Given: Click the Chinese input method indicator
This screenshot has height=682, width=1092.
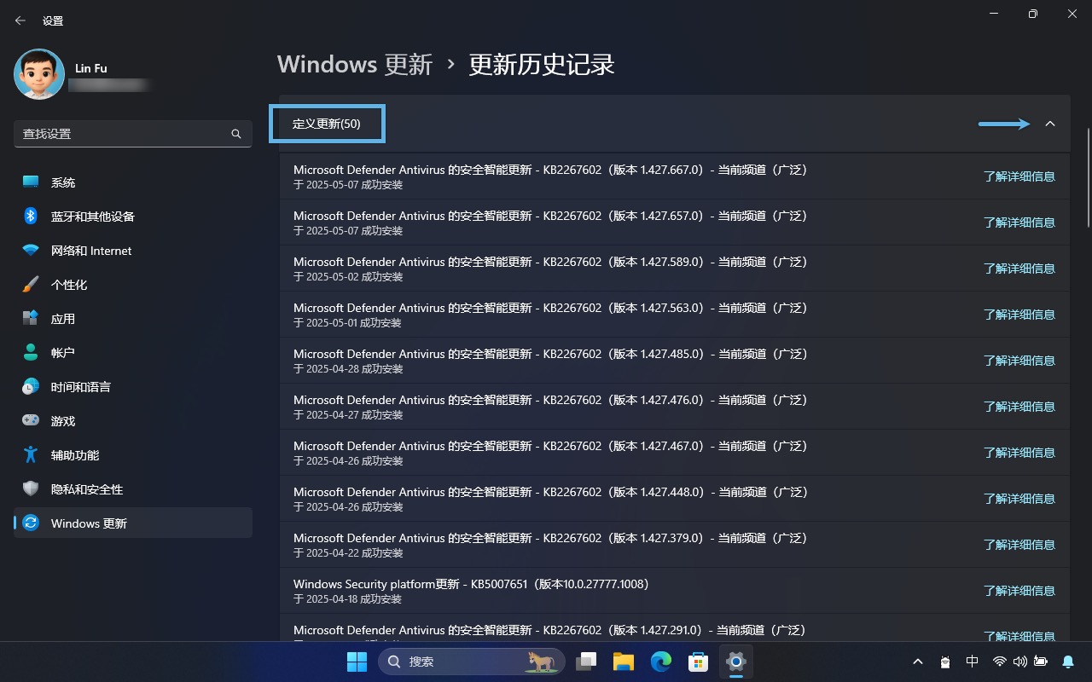Looking at the screenshot, I should click(x=972, y=662).
